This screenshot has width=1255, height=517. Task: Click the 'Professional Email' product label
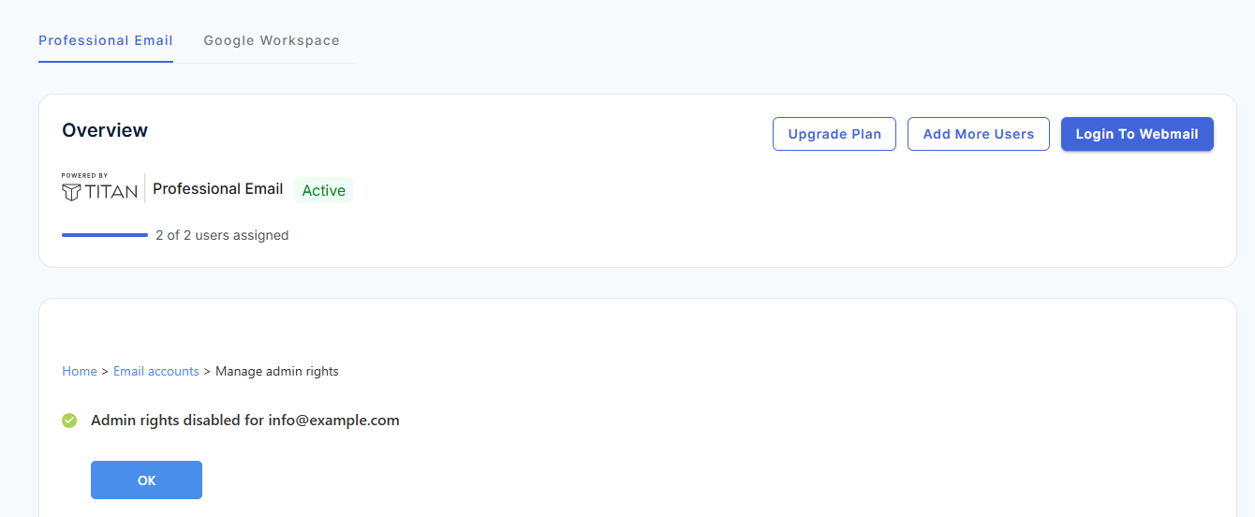click(x=218, y=189)
